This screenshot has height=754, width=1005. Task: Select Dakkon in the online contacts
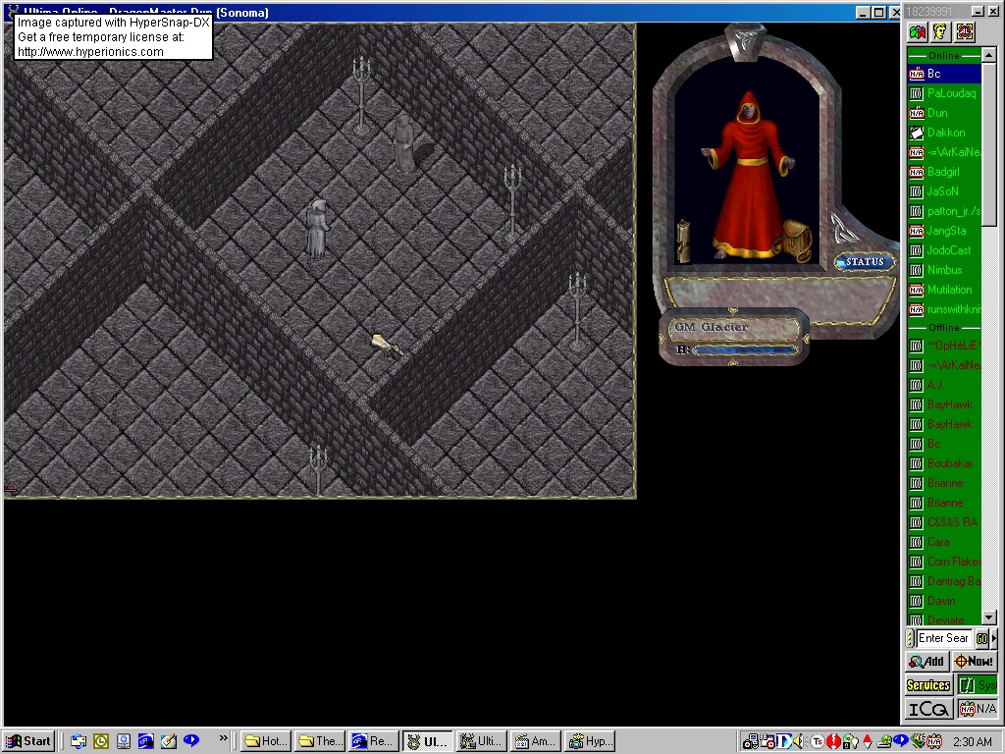(946, 133)
